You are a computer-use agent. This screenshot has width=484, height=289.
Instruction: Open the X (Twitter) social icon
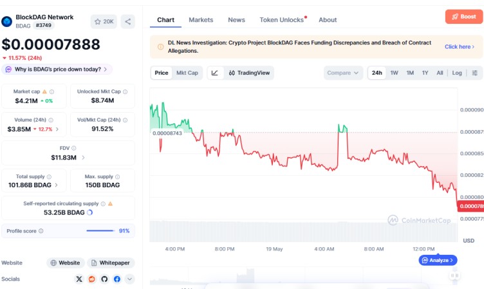click(x=79, y=279)
